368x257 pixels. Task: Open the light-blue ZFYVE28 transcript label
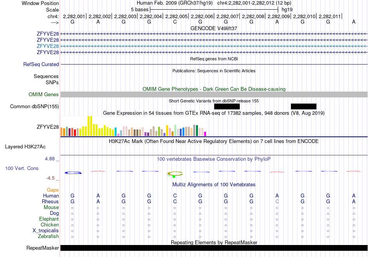[x=48, y=46]
